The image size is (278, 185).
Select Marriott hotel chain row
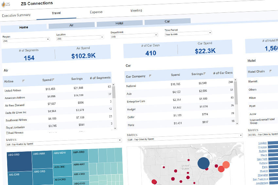tap(263, 81)
